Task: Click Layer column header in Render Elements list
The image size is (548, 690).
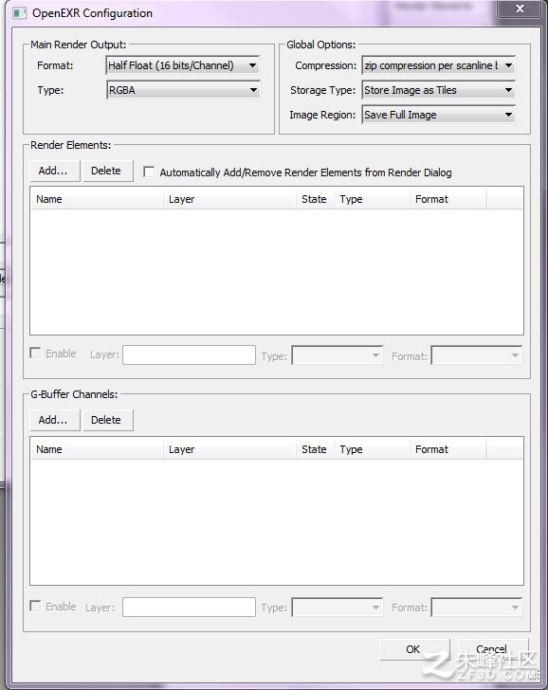Action: pos(229,199)
